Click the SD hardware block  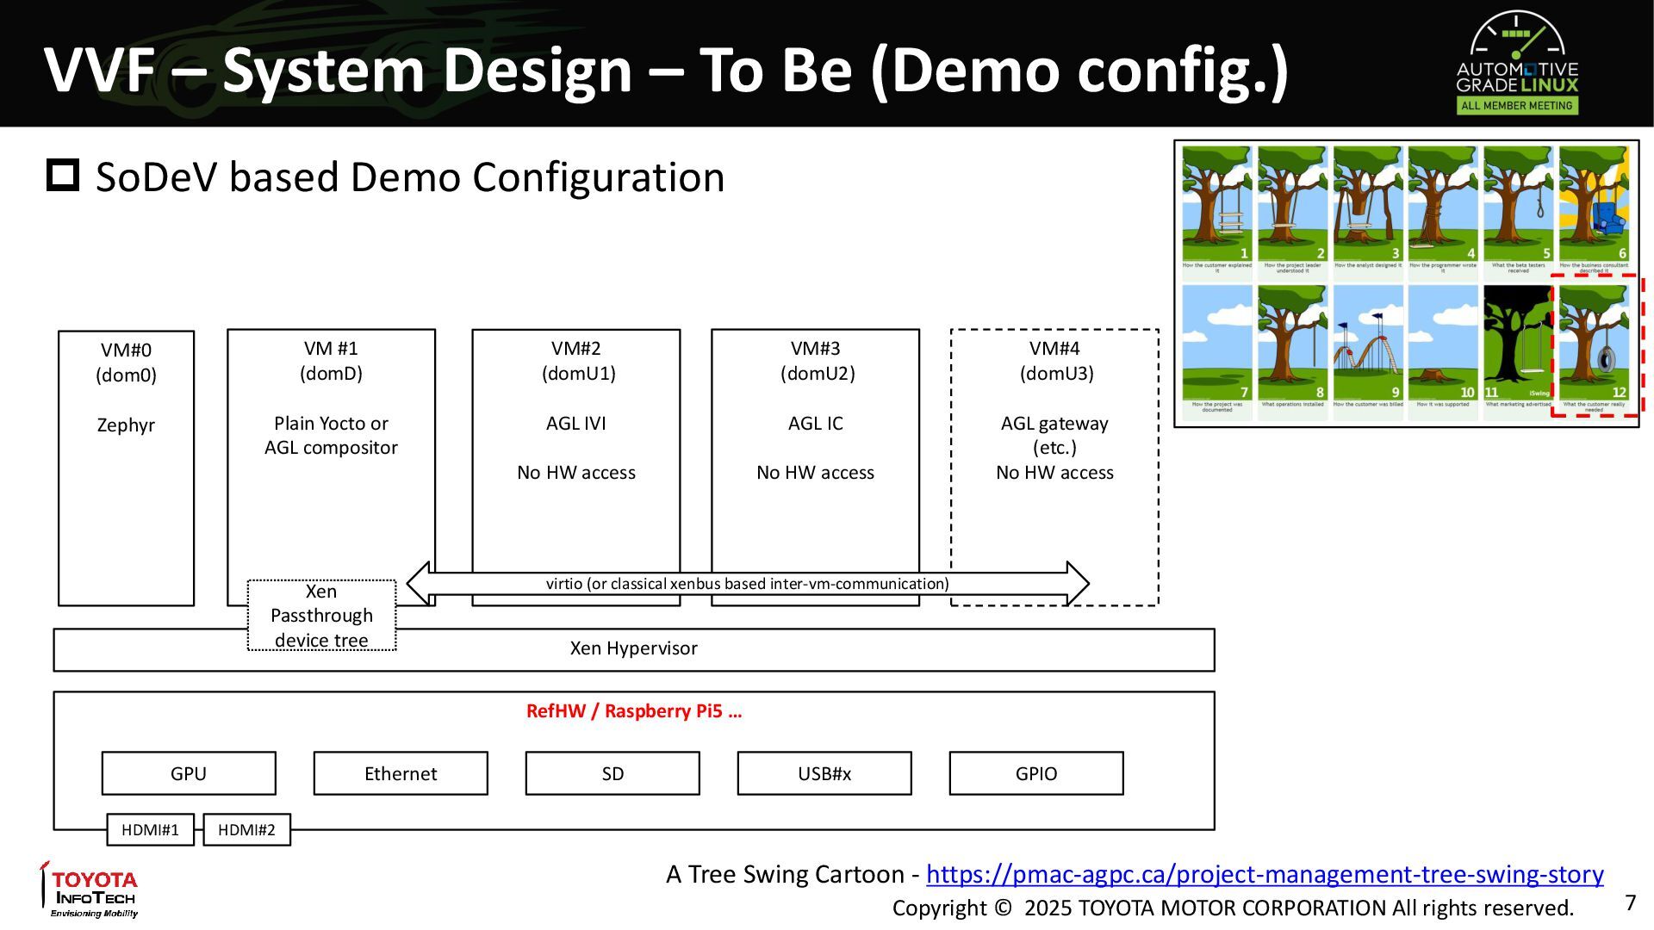point(612,773)
